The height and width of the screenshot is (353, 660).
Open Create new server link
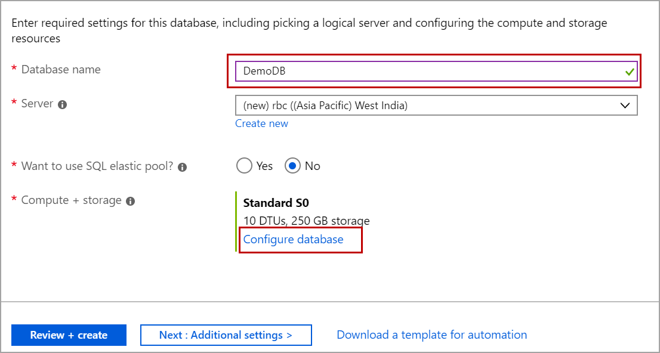pyautogui.click(x=261, y=123)
